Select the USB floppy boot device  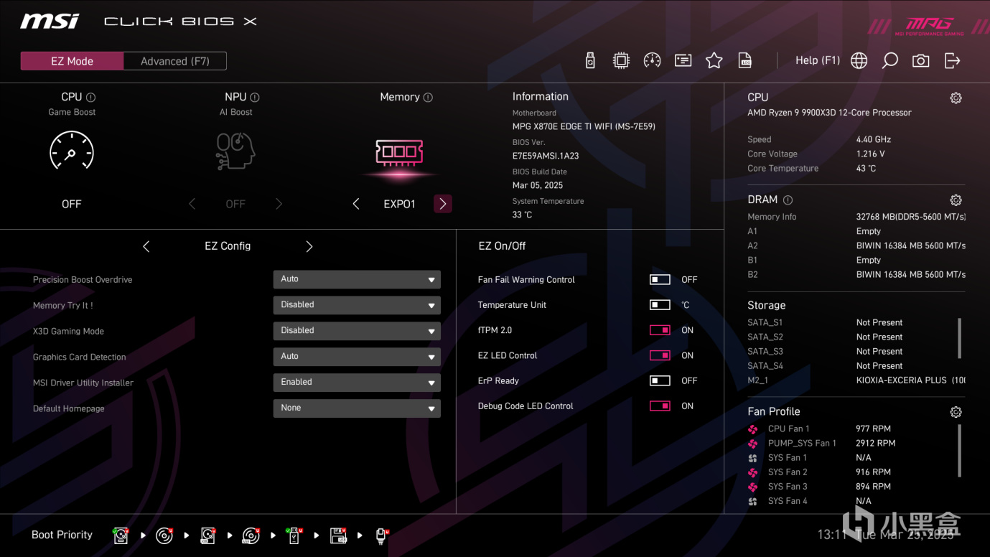pyautogui.click(x=338, y=535)
